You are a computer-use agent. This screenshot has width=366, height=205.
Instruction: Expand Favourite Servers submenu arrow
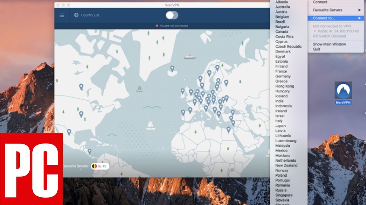tap(359, 10)
